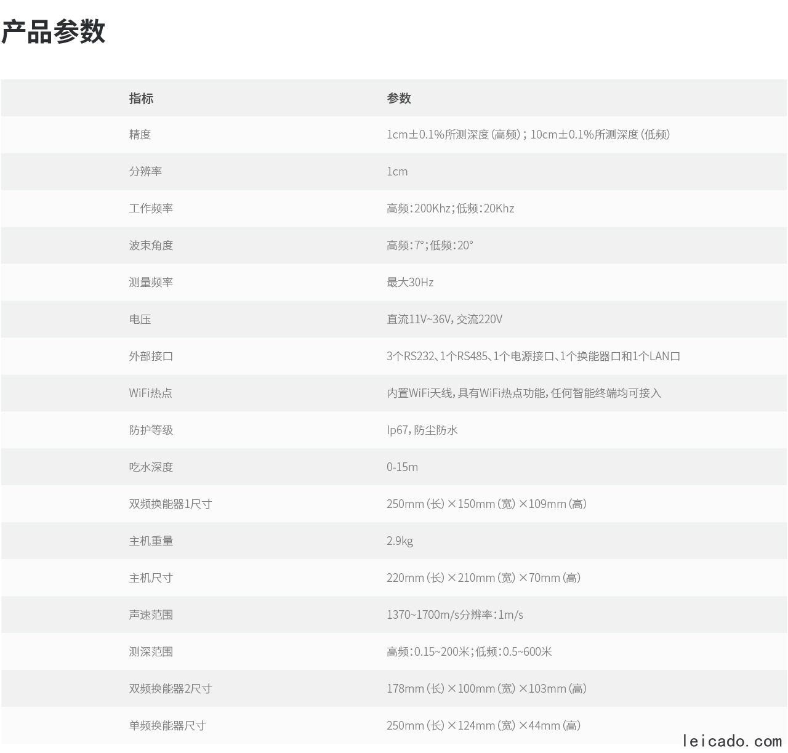788x753 pixels.
Task: Click the 外部接口 row label
Action: (151, 356)
